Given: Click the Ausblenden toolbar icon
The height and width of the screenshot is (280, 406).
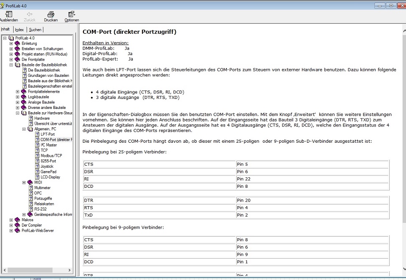Looking at the screenshot, I should tap(8, 14).
